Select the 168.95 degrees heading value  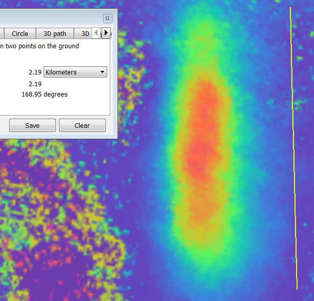pos(45,94)
